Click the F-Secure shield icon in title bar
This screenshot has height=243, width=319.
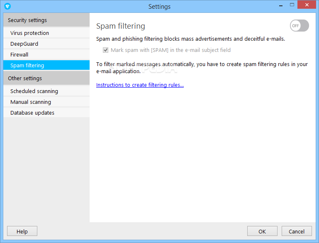coord(7,6)
